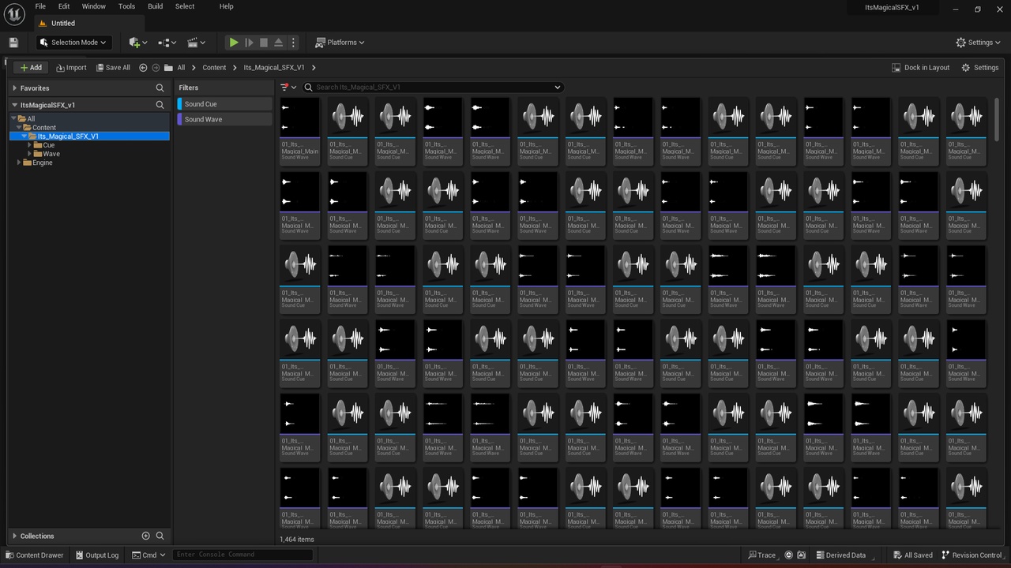Open the Tools menu
1011x568 pixels.
pyautogui.click(x=126, y=6)
